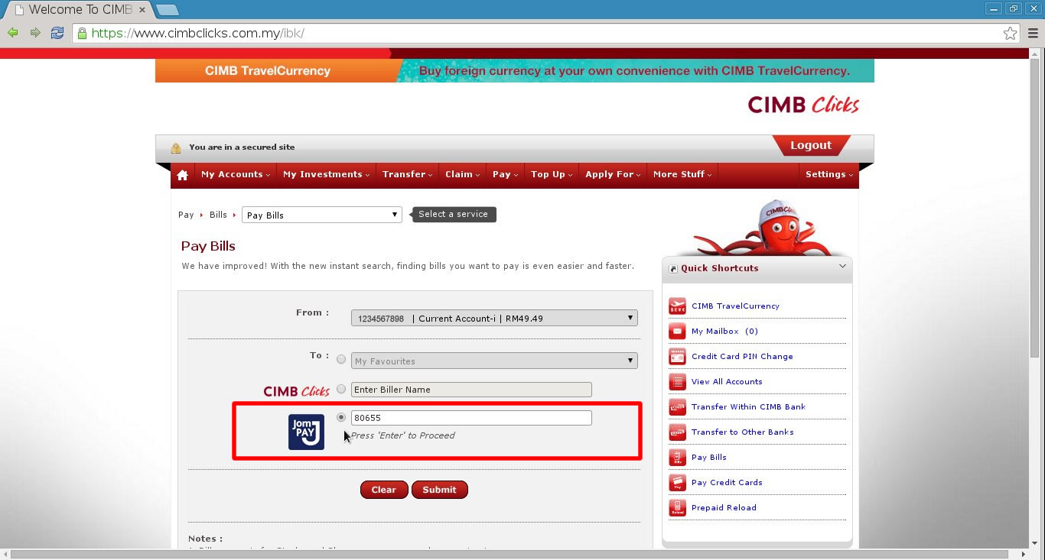Open the My Favourites dropdown

(494, 361)
